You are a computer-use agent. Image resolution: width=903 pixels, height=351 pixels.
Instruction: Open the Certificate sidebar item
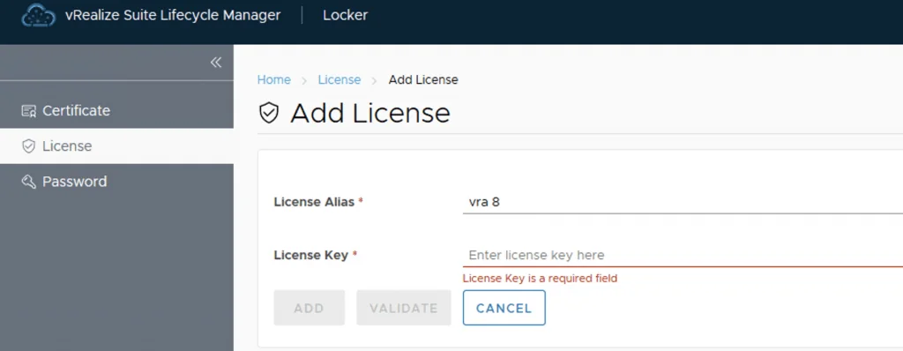click(x=116, y=110)
